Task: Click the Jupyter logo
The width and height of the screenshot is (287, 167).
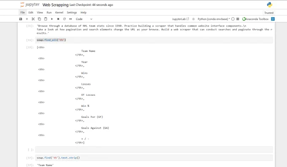Action: coord(30,5)
